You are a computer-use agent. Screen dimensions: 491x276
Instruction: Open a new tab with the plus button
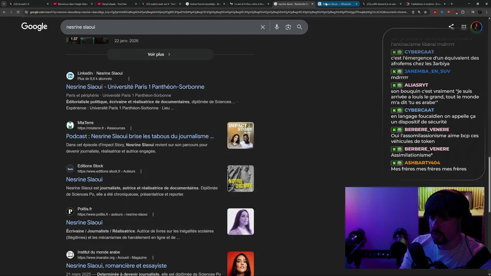[451, 4]
